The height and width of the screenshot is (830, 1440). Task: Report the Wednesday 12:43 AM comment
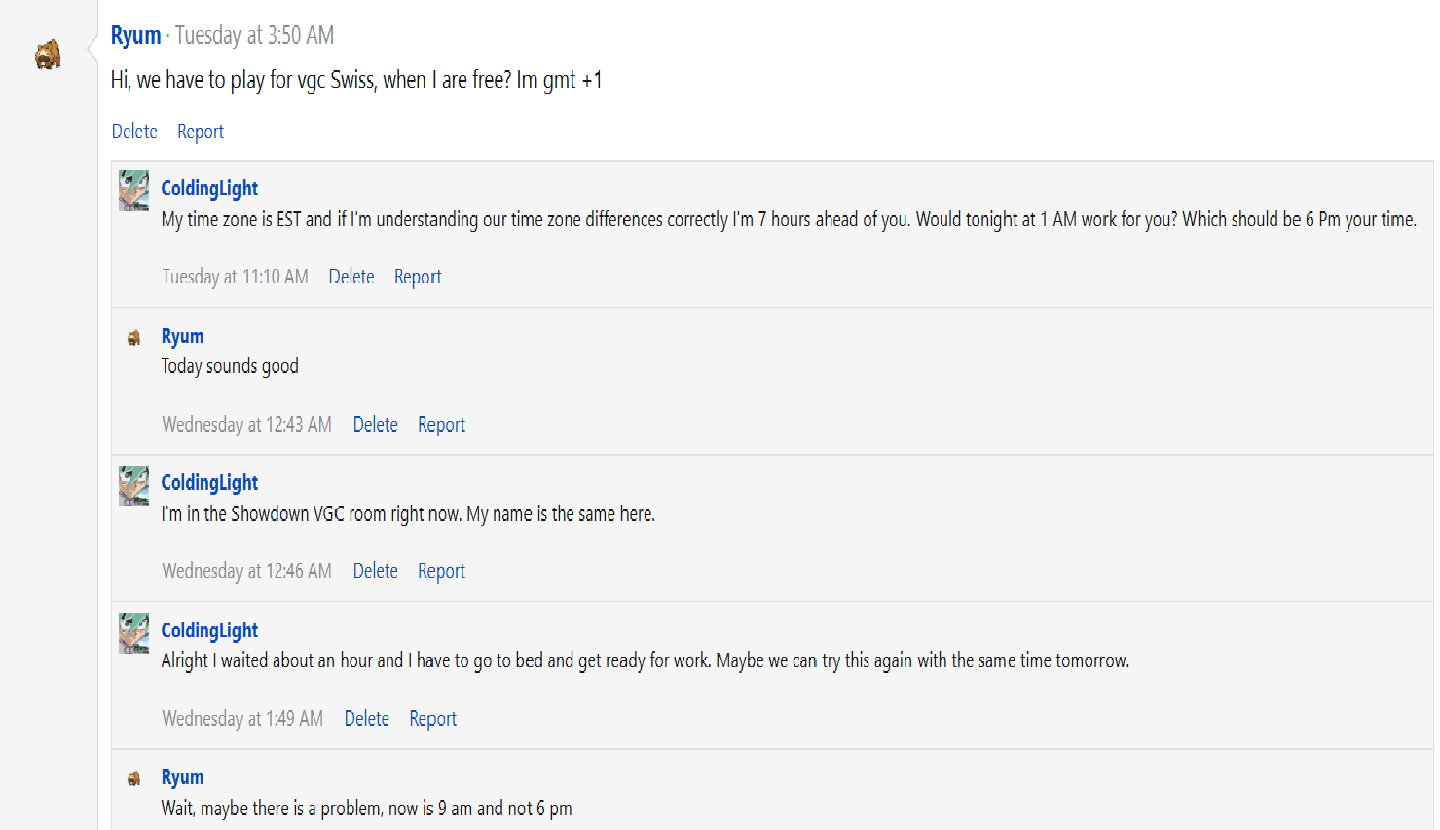pos(441,425)
